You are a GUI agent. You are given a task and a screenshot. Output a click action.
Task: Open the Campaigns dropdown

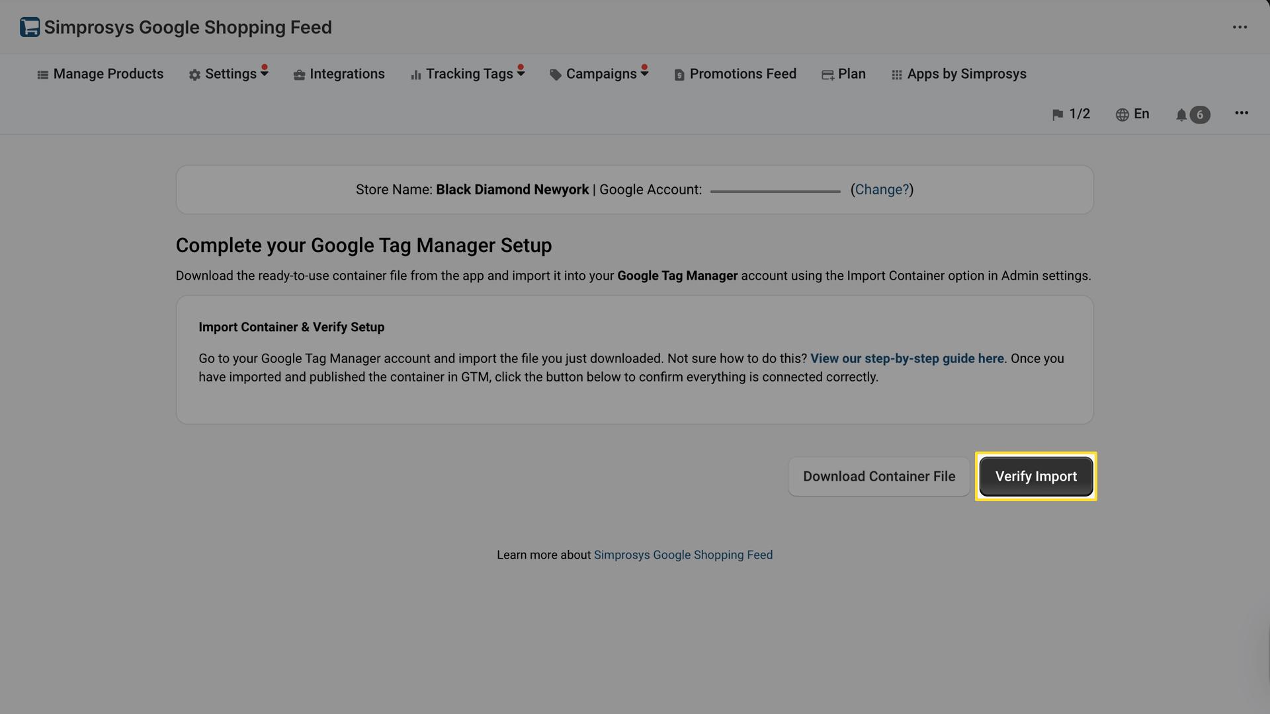click(x=644, y=73)
